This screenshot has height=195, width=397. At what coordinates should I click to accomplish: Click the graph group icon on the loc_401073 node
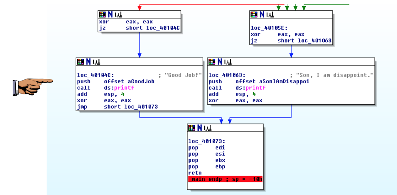pyautogui.click(x=208, y=128)
